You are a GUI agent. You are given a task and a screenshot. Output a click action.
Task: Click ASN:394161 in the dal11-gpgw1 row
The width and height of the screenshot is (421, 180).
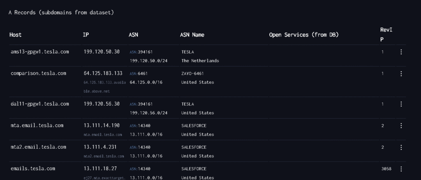pyautogui.click(x=141, y=104)
